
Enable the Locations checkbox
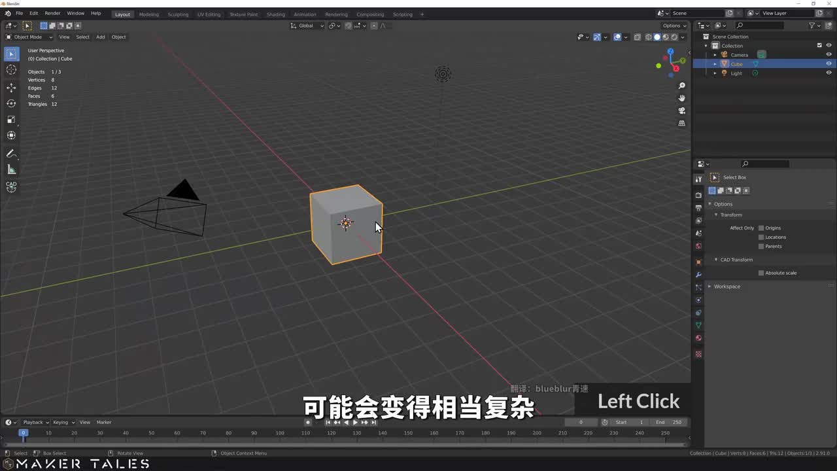[x=761, y=237]
